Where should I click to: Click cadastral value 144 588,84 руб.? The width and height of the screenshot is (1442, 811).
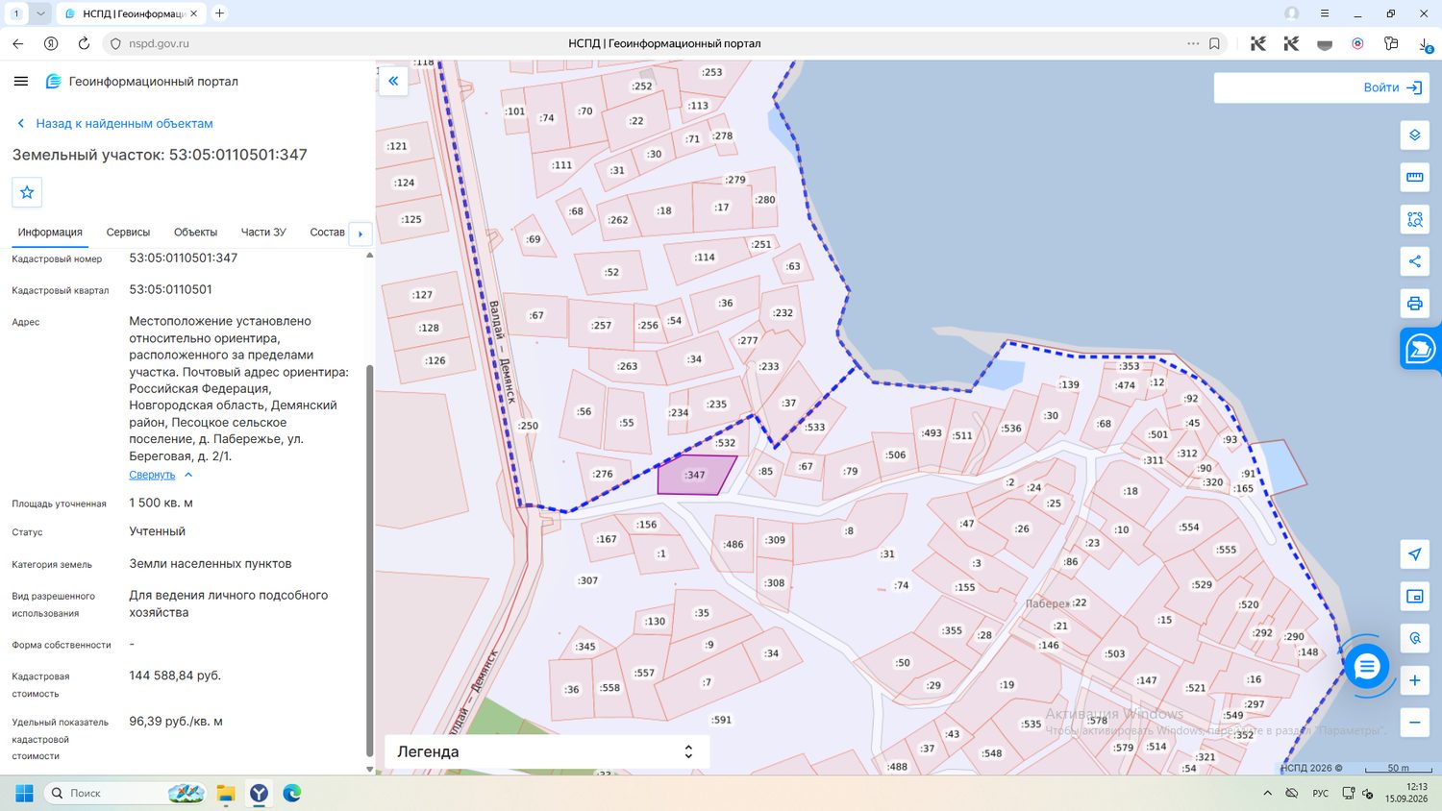click(x=175, y=676)
